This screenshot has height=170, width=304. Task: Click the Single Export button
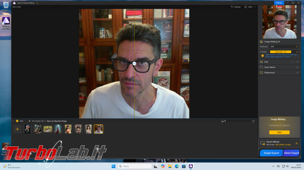tap(271, 153)
